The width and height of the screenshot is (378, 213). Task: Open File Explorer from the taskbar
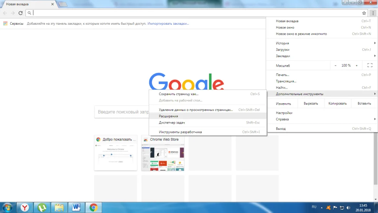[59, 207]
